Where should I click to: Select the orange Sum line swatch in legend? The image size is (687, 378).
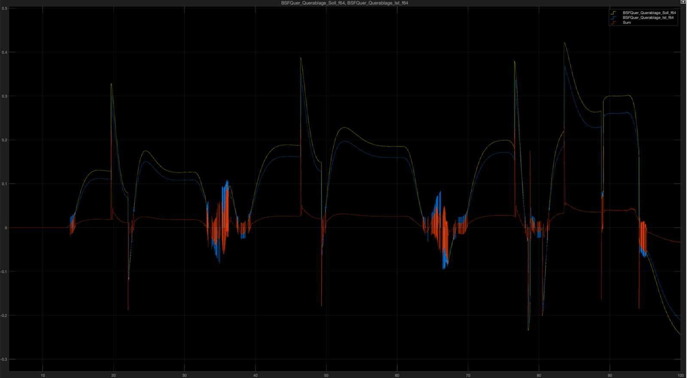pyautogui.click(x=613, y=22)
